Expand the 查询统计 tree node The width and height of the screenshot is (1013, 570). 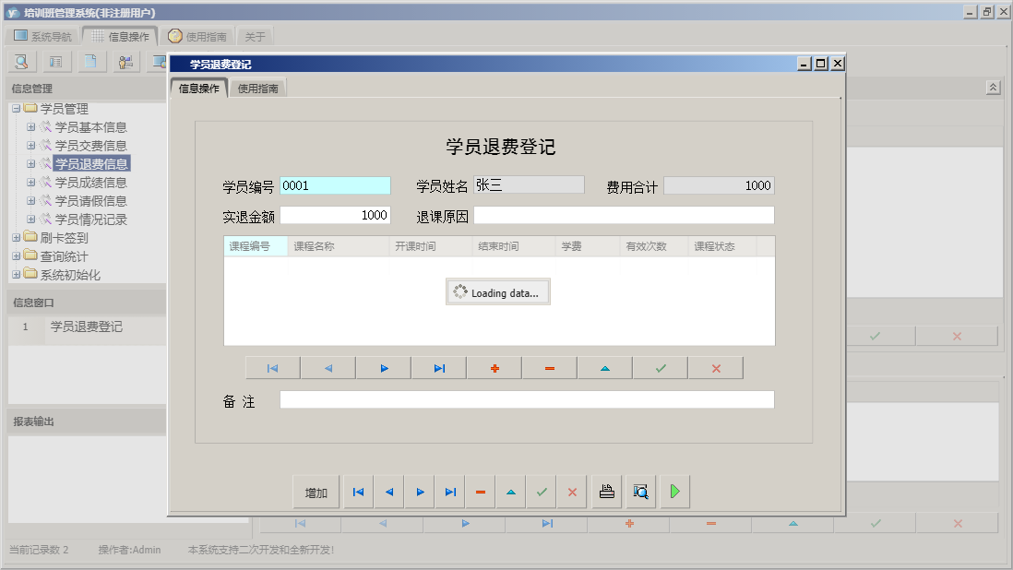(x=17, y=256)
